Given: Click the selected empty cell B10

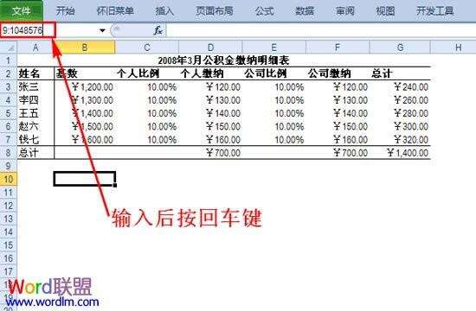Looking at the screenshot, I should click(85, 179).
